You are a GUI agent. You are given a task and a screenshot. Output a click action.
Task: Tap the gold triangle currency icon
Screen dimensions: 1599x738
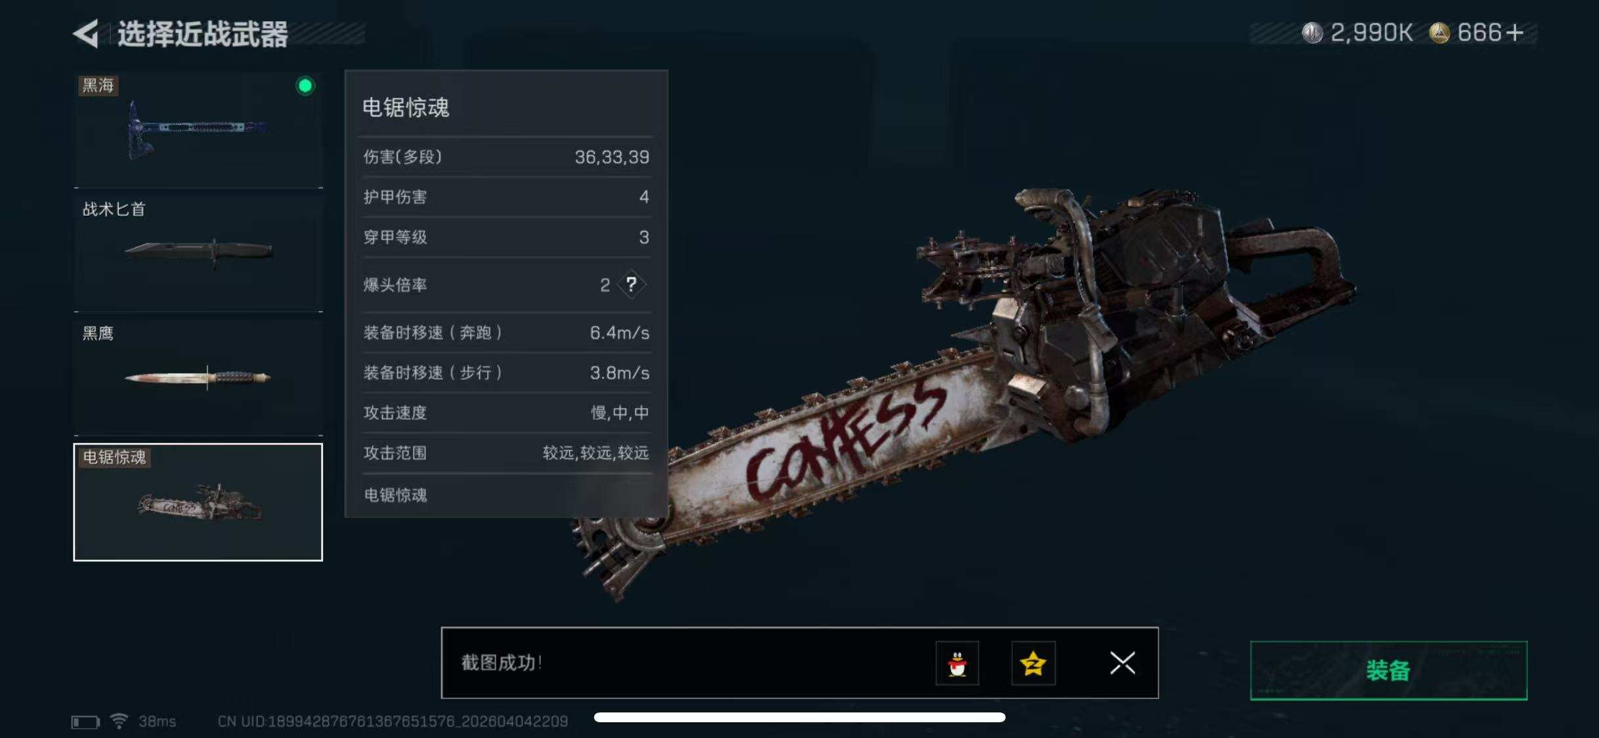[x=1439, y=33]
